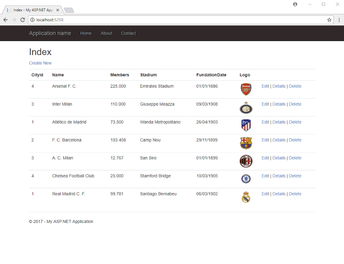Open a new browser tab
The height and width of the screenshot is (264, 344).
click(69, 10)
